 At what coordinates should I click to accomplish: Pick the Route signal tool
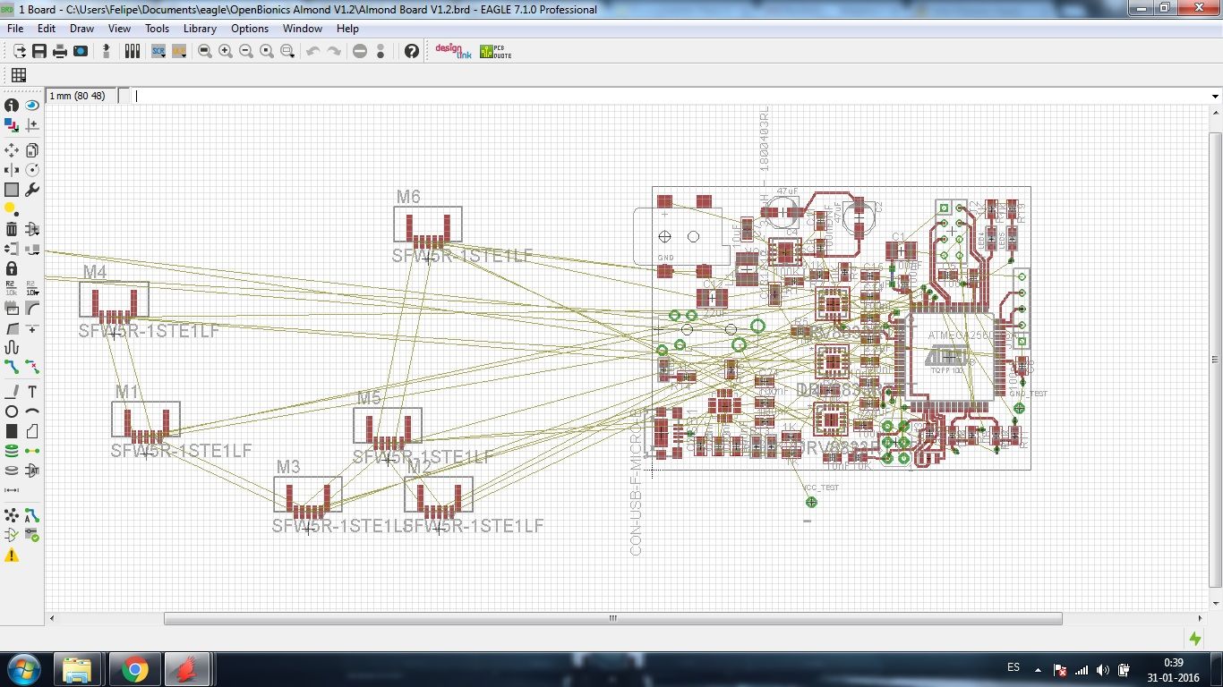pyautogui.click(x=12, y=367)
